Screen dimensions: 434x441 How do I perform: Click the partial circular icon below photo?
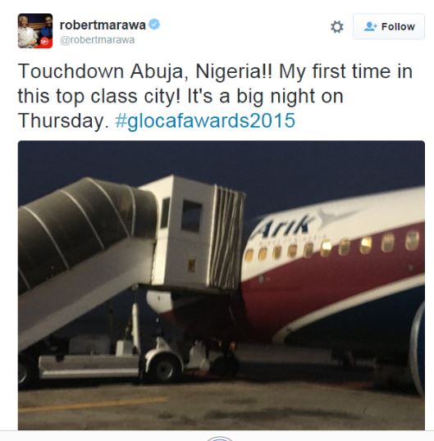[x=220, y=439]
